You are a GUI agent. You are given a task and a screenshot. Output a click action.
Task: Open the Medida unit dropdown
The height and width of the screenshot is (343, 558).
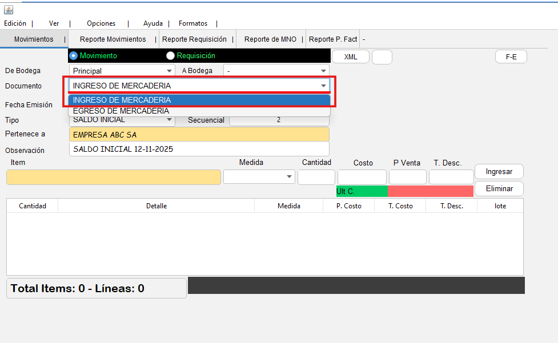pyautogui.click(x=259, y=177)
